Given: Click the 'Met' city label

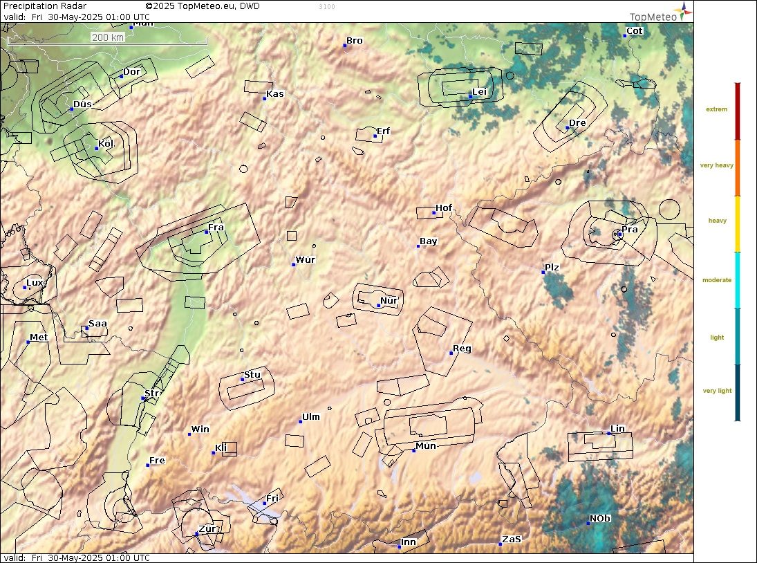Looking at the screenshot, I should click(x=39, y=337).
